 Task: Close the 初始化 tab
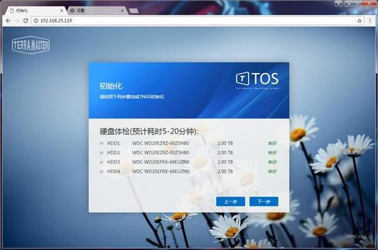pos(62,11)
